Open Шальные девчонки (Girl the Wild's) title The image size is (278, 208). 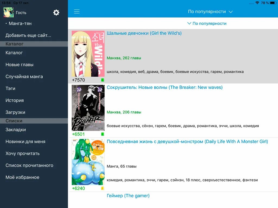click(144, 33)
